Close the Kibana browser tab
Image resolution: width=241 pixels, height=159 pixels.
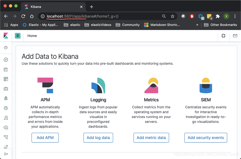point(81,7)
